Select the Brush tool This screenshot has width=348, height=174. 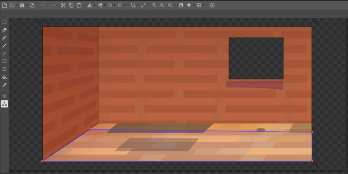(4, 46)
